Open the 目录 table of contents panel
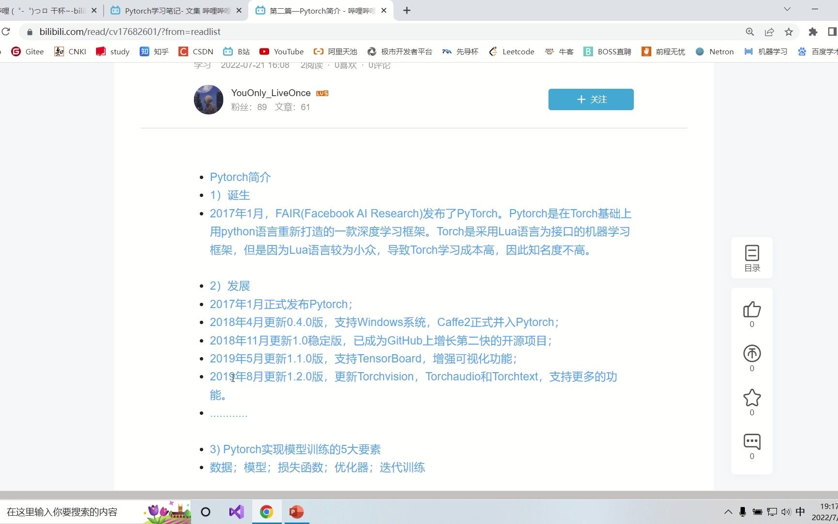This screenshot has height=524, width=838. point(752,258)
